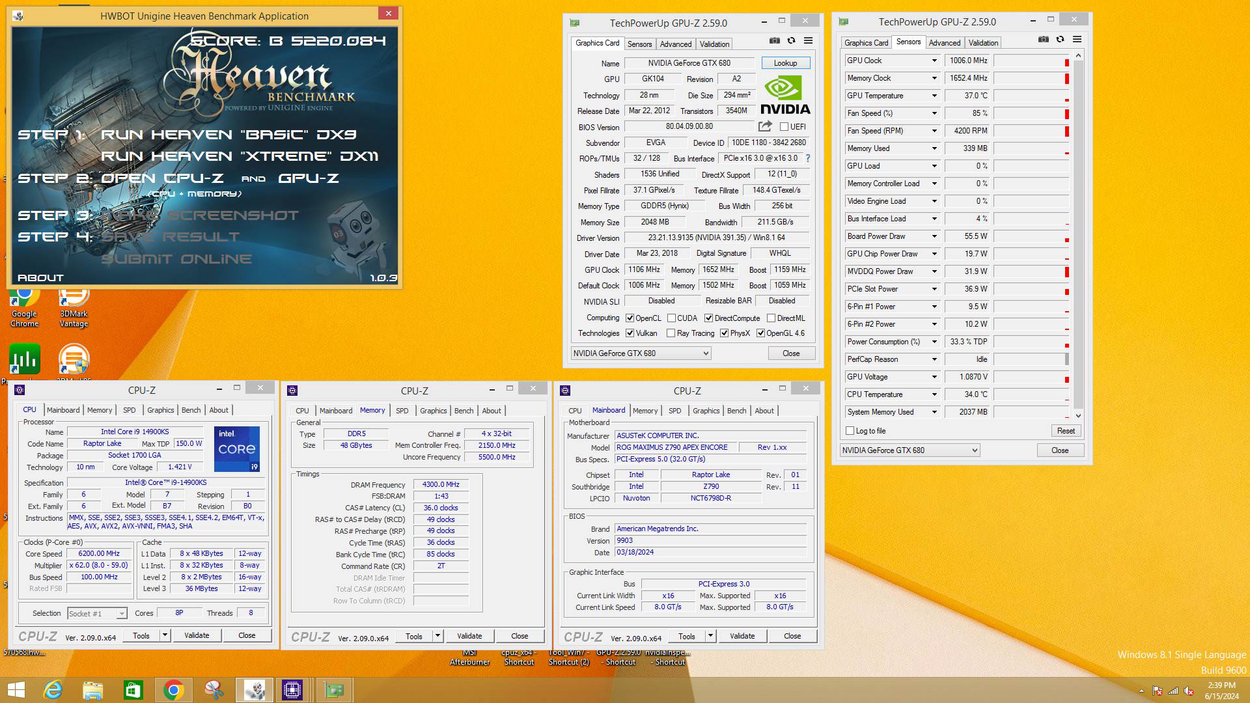Open hamburger menu in GPU-Z Sensors window
Screen dimensions: 1250x703
1077,39
